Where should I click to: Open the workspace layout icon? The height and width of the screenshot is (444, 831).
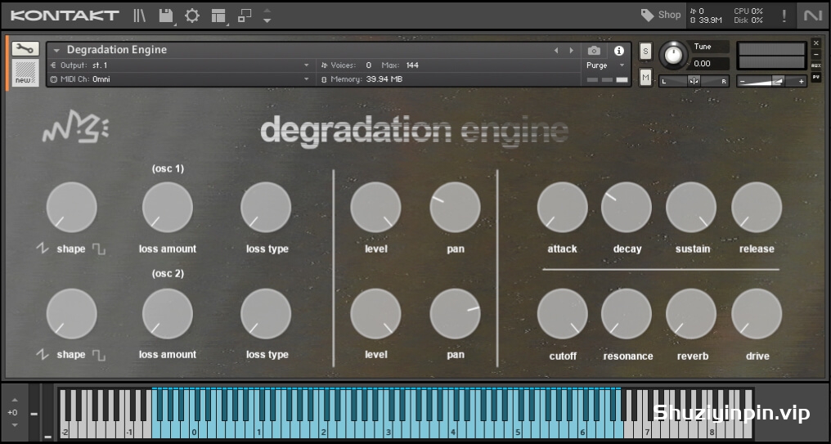pos(218,16)
